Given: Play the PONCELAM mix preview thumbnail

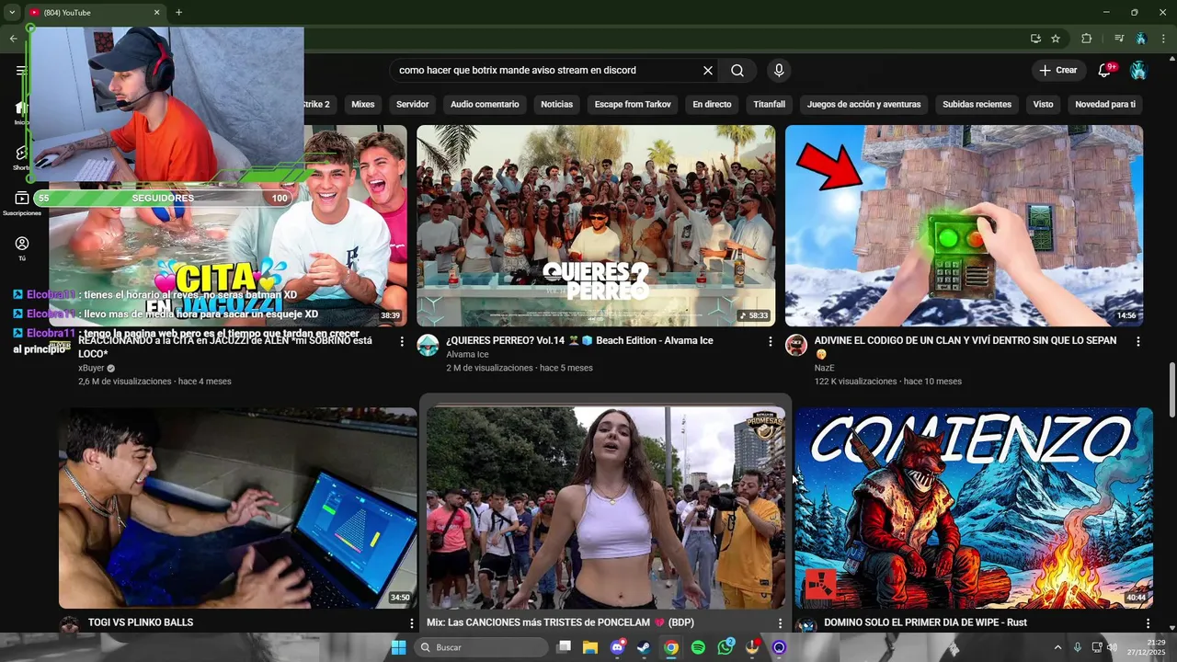Looking at the screenshot, I should pos(606,508).
